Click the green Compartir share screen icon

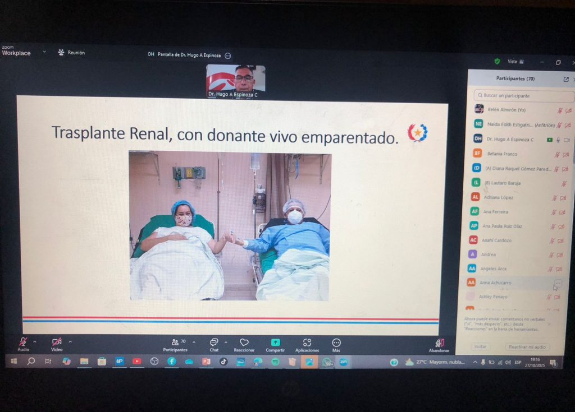(x=275, y=342)
